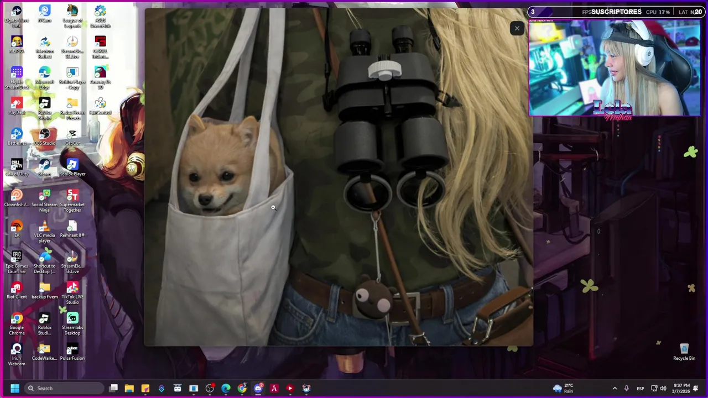Click the taskbar Search box
This screenshot has width=708, height=398.
coord(65,388)
